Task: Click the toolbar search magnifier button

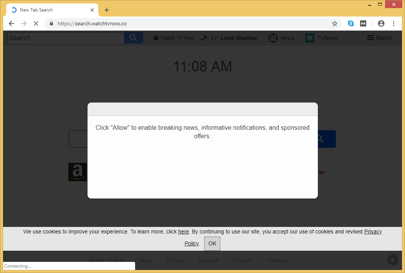Action: click(134, 38)
